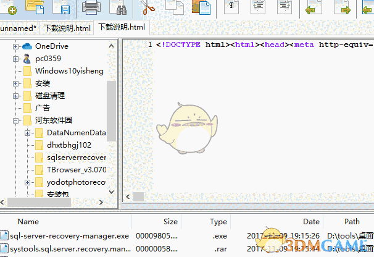Click the increase indent icon
Screen dimensions: 374x257
pyautogui.click(x=285, y=7)
